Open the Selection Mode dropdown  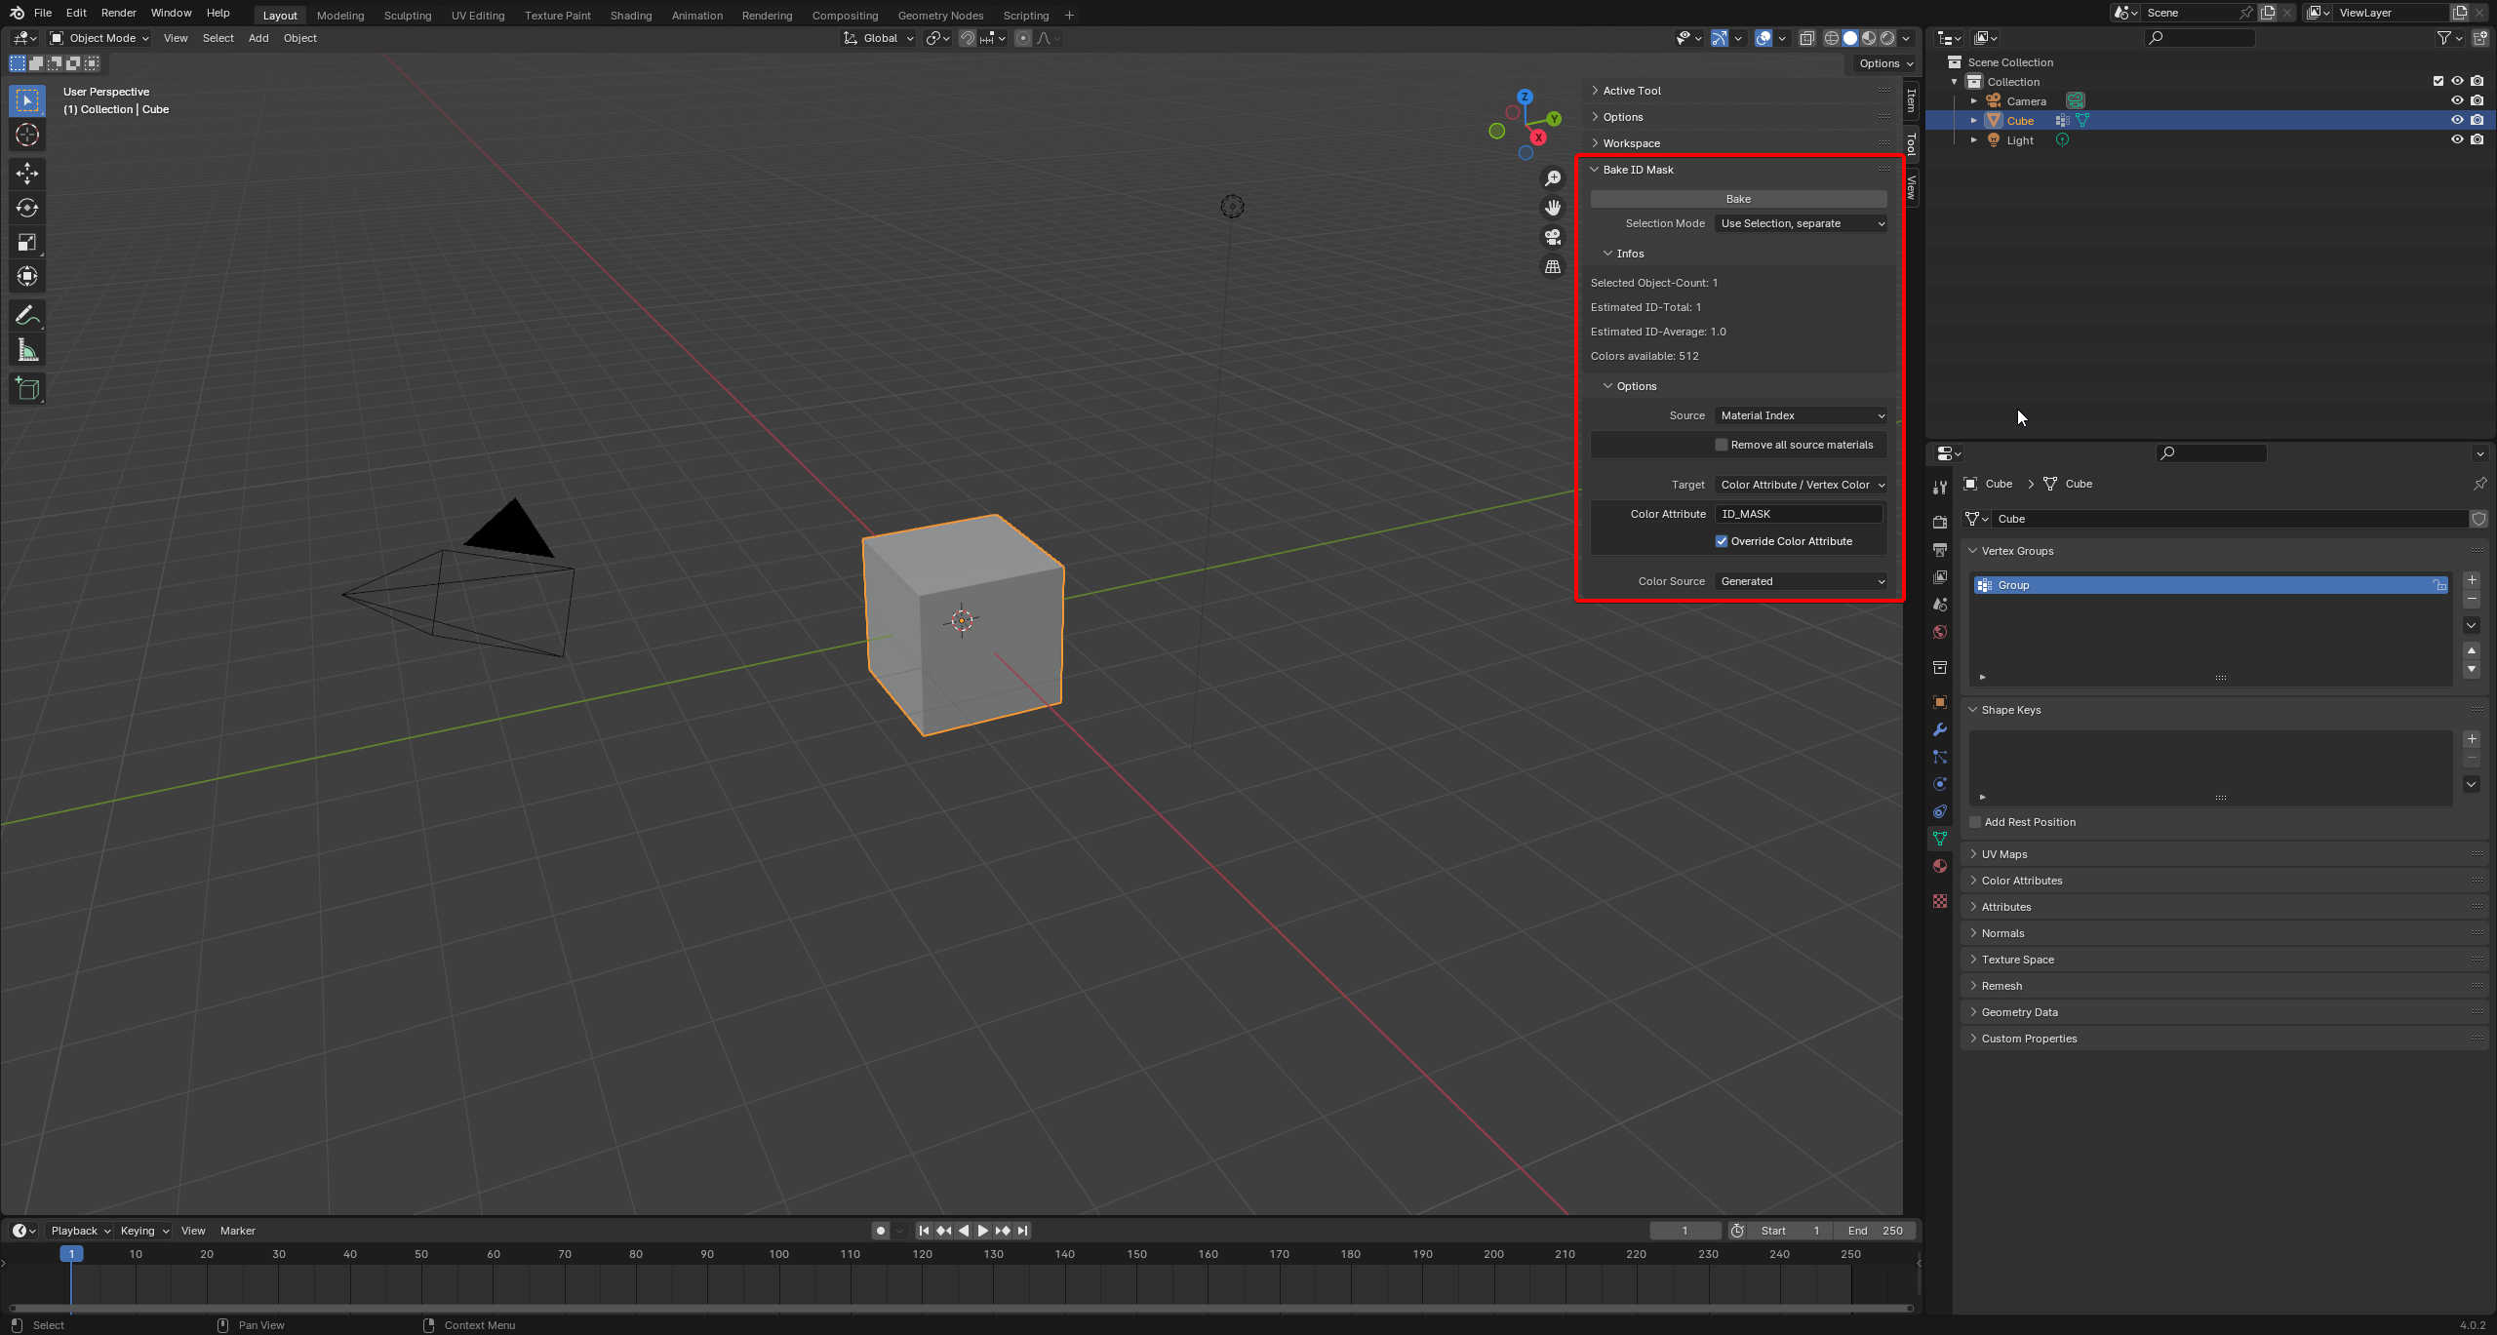[1801, 223]
